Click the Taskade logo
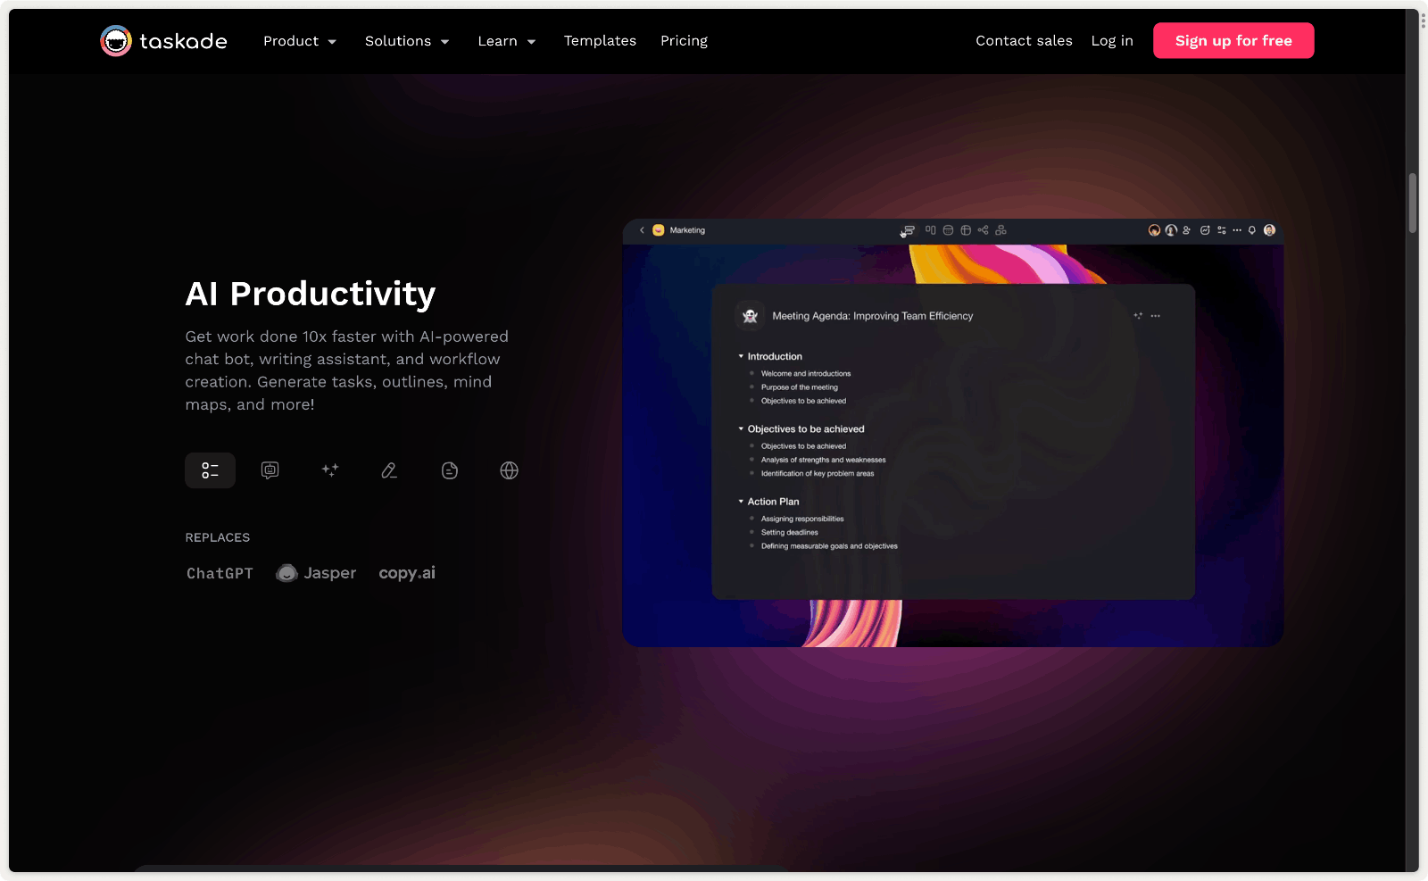 pos(164,41)
